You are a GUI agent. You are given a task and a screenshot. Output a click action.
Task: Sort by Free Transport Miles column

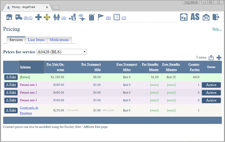(x=127, y=67)
